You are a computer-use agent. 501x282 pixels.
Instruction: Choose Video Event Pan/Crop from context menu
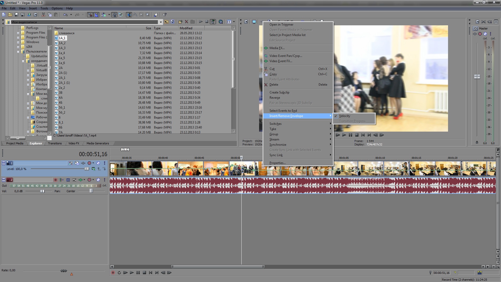click(x=286, y=56)
